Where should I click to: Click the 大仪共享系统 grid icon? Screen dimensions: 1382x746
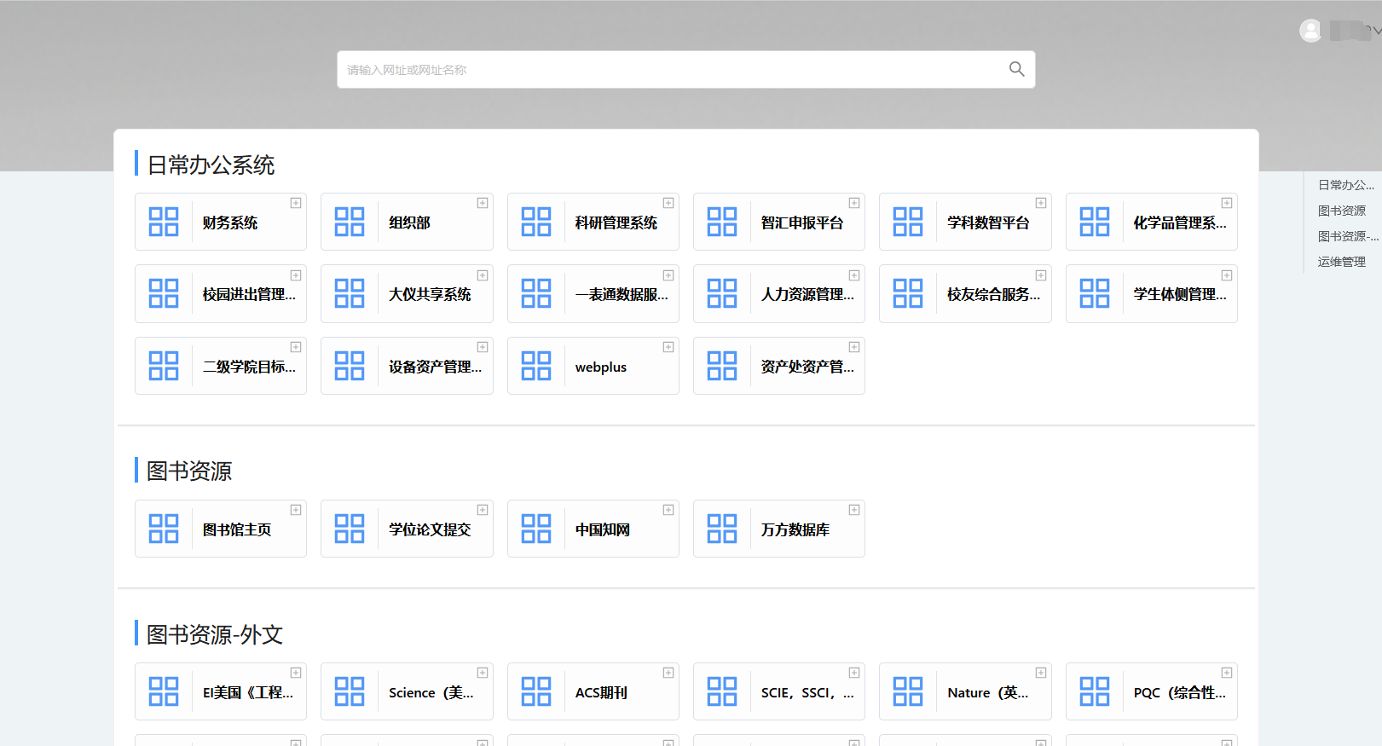coord(350,293)
